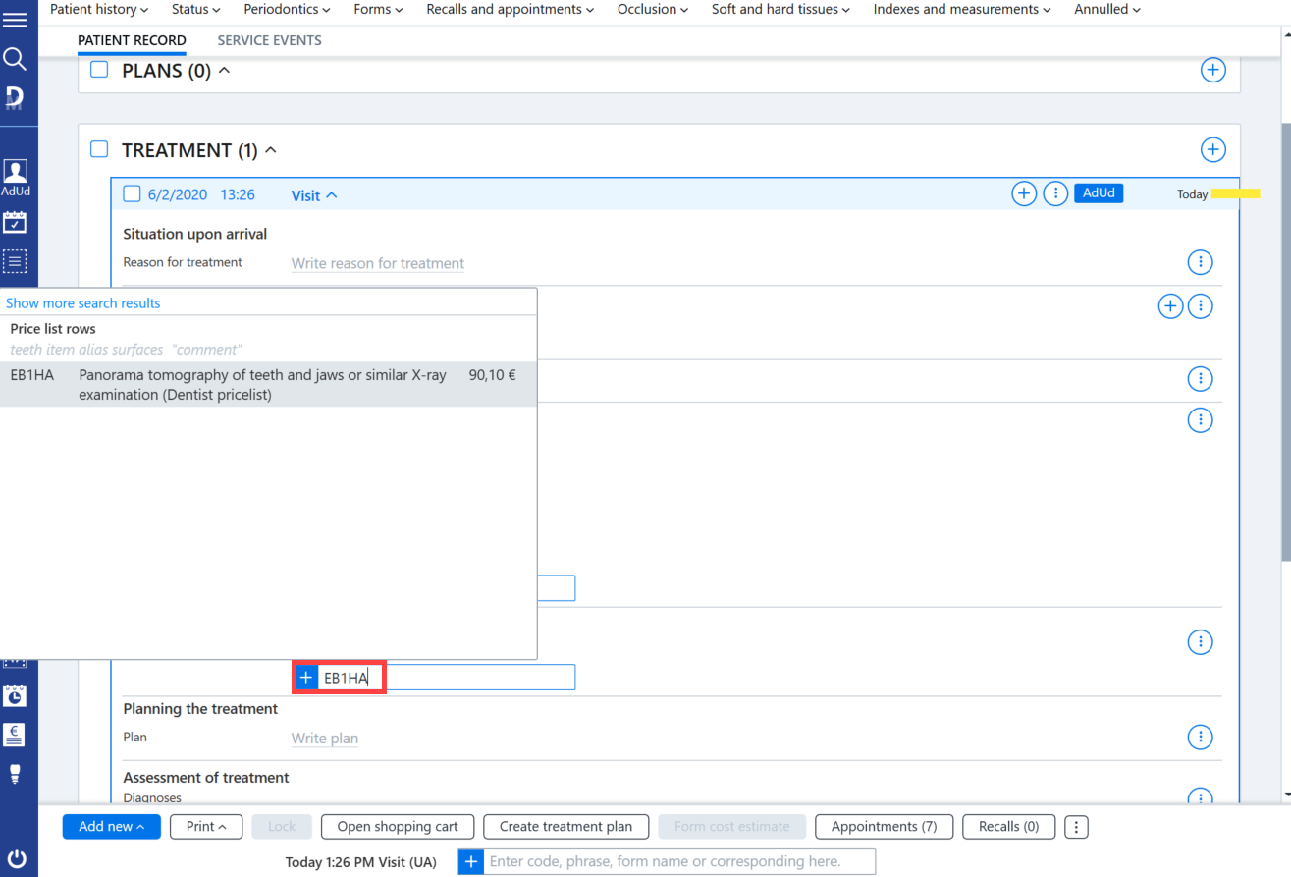Viewport: 1291px width, 877px height.
Task: Open the calendar with checkmark icon
Action: (x=15, y=222)
